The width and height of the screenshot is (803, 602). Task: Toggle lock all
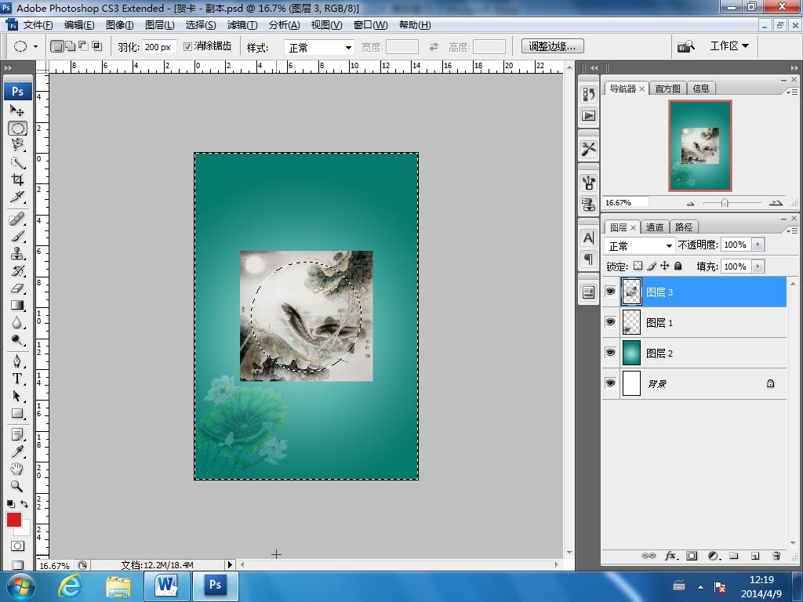click(x=678, y=266)
